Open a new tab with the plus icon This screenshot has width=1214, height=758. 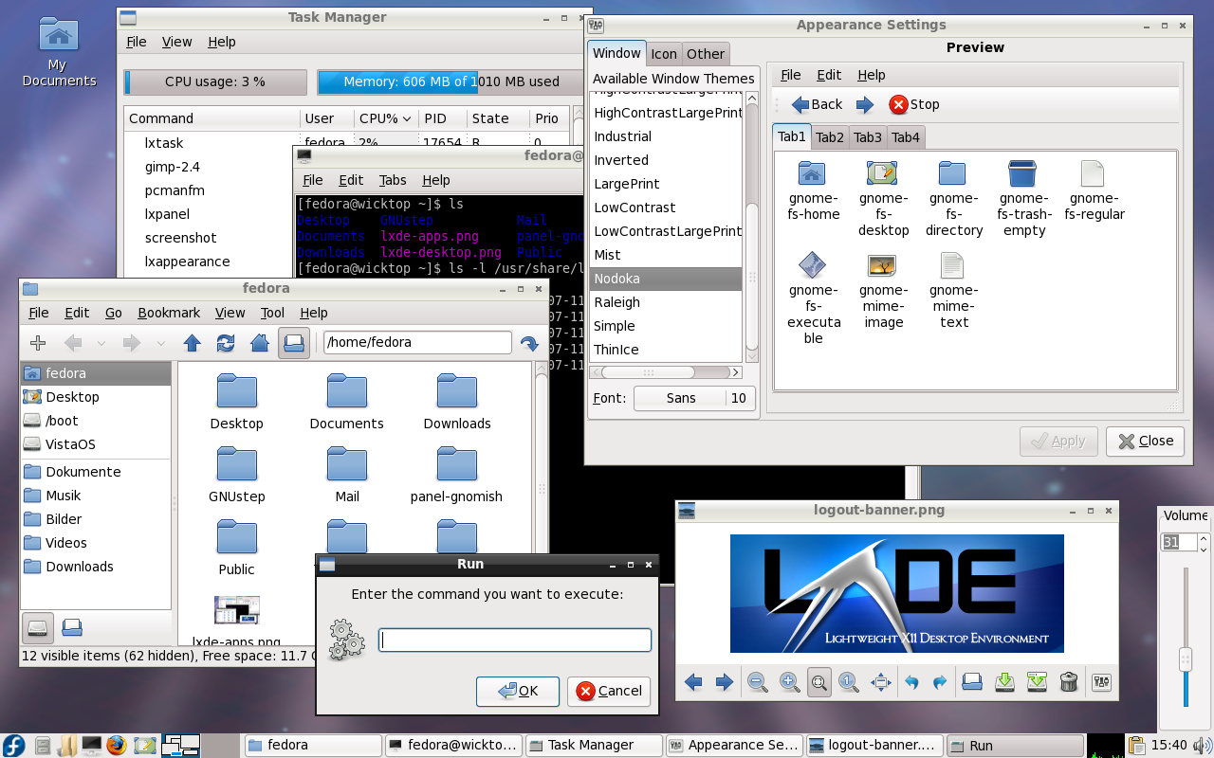coord(38,343)
